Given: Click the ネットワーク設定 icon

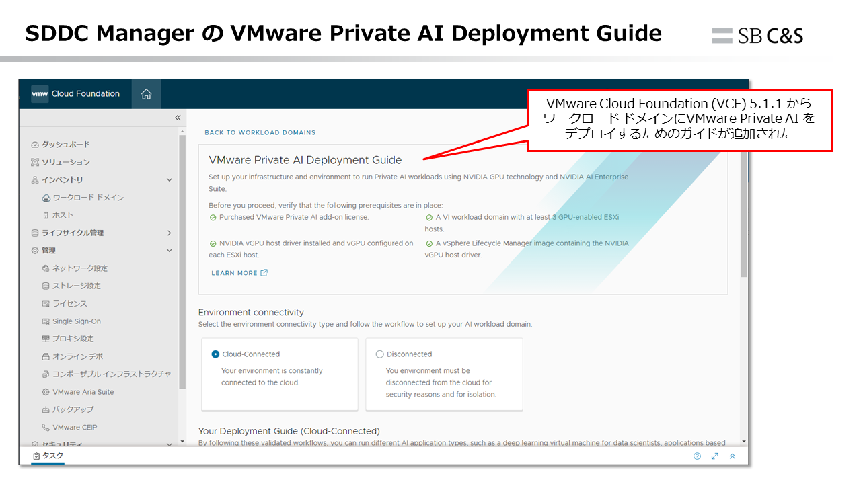Looking at the screenshot, I should point(46,268).
